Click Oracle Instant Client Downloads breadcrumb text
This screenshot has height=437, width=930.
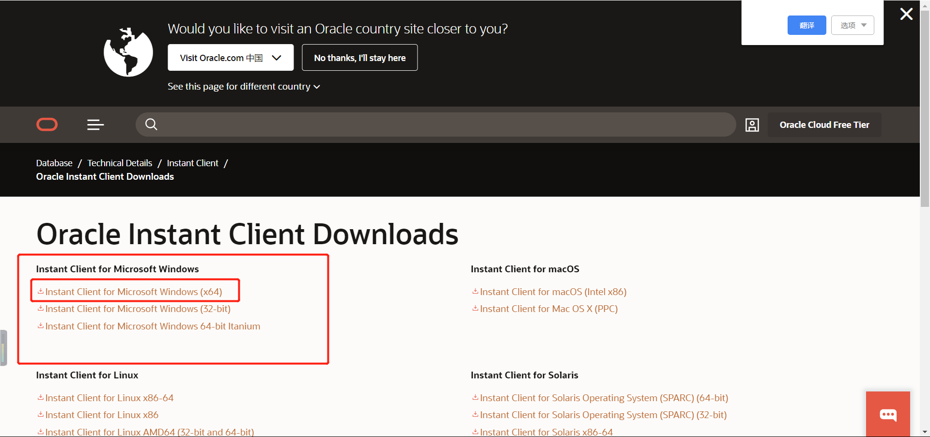tap(105, 177)
